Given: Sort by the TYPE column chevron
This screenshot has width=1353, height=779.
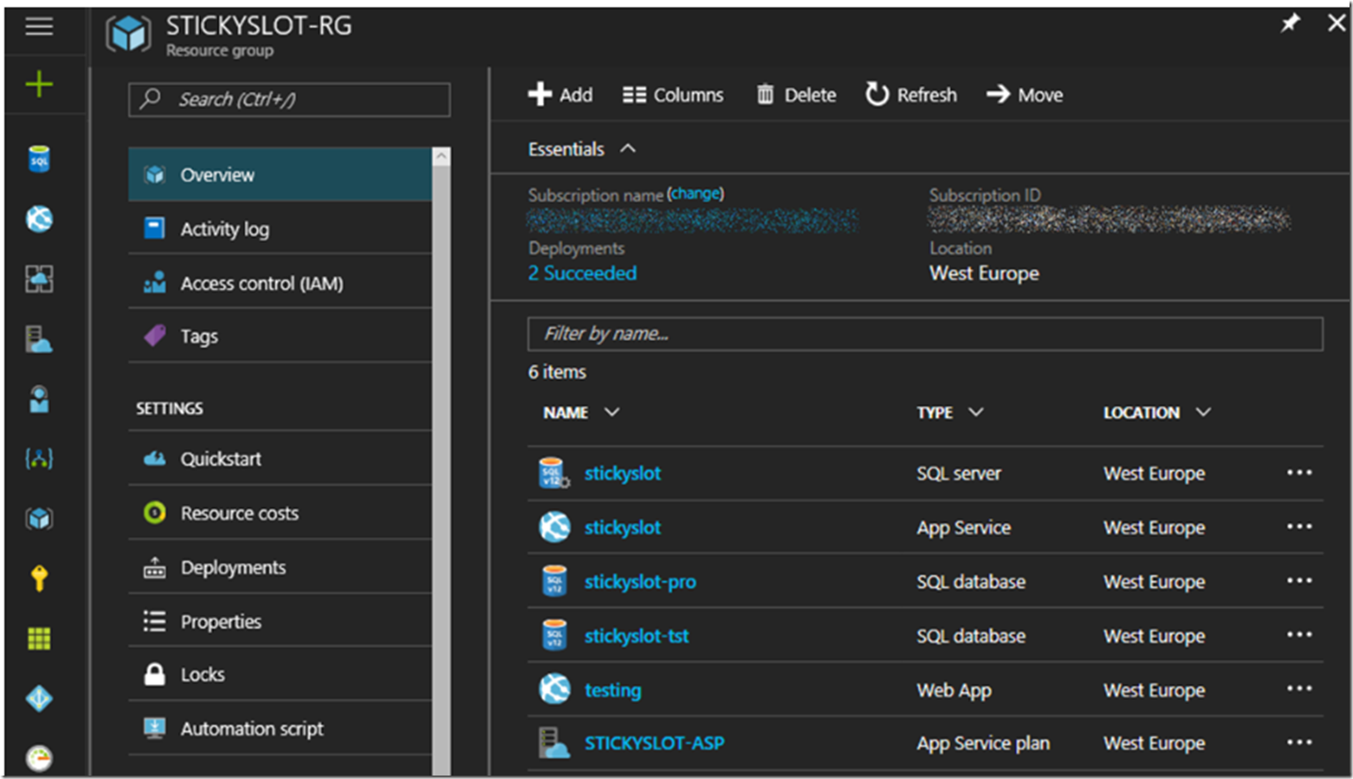Looking at the screenshot, I should pos(975,412).
